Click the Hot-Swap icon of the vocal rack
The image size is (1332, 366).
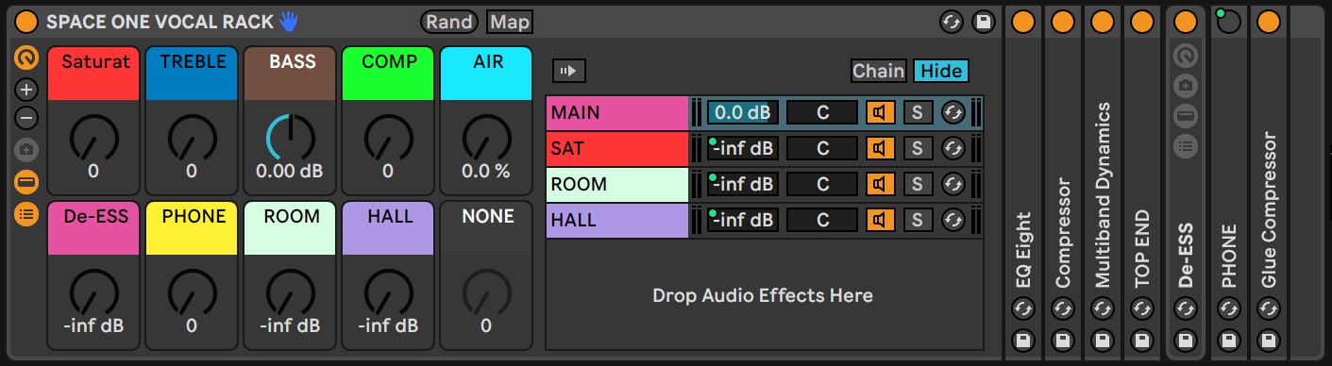[951, 22]
